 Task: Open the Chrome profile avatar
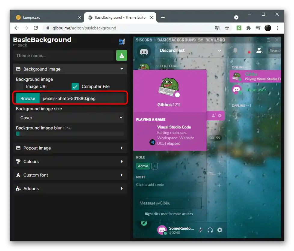(x=268, y=28)
